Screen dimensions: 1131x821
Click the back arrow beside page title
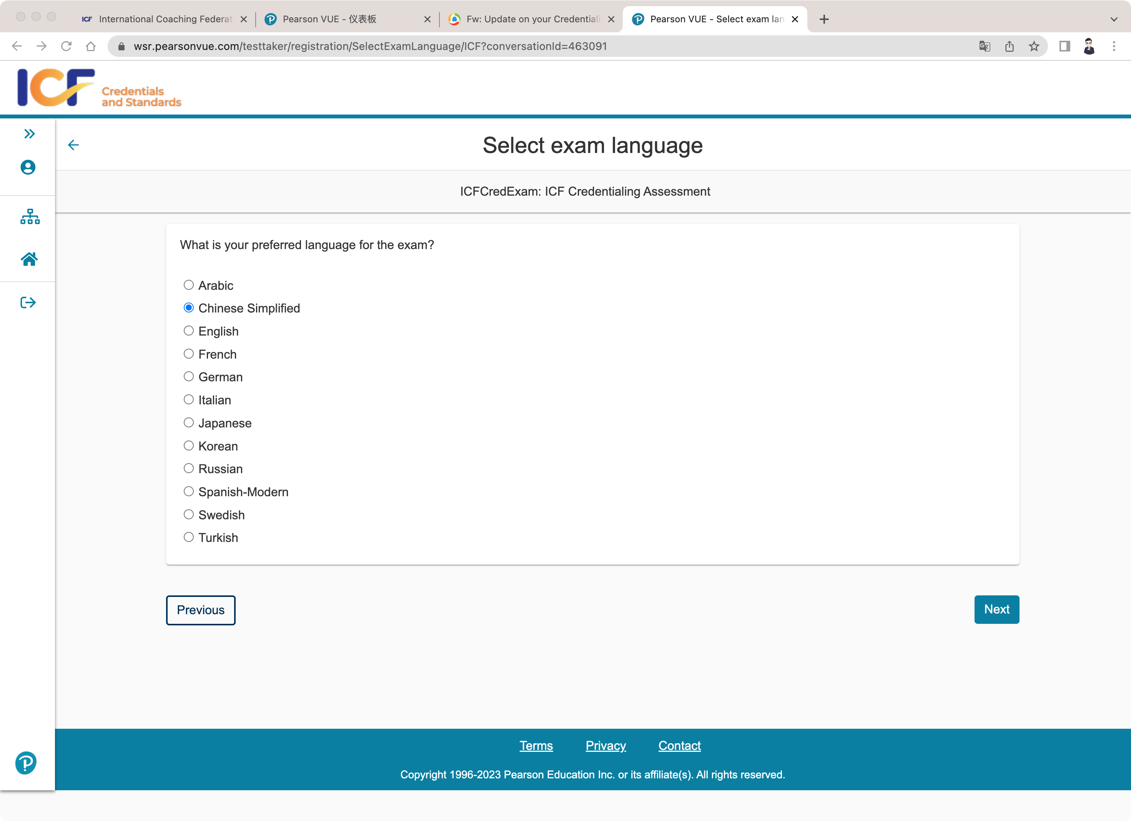pyautogui.click(x=73, y=145)
